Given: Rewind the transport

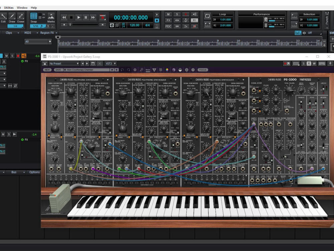Looking at the screenshot, I should click(x=64, y=17).
